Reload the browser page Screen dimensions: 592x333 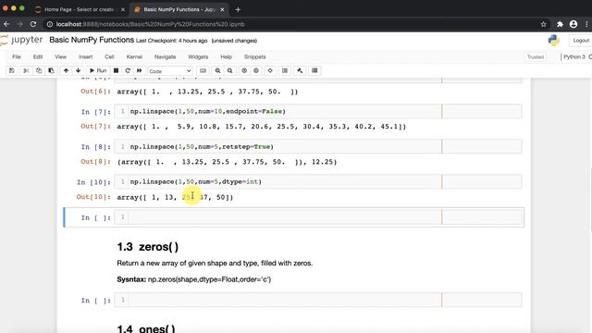pyautogui.click(x=33, y=24)
